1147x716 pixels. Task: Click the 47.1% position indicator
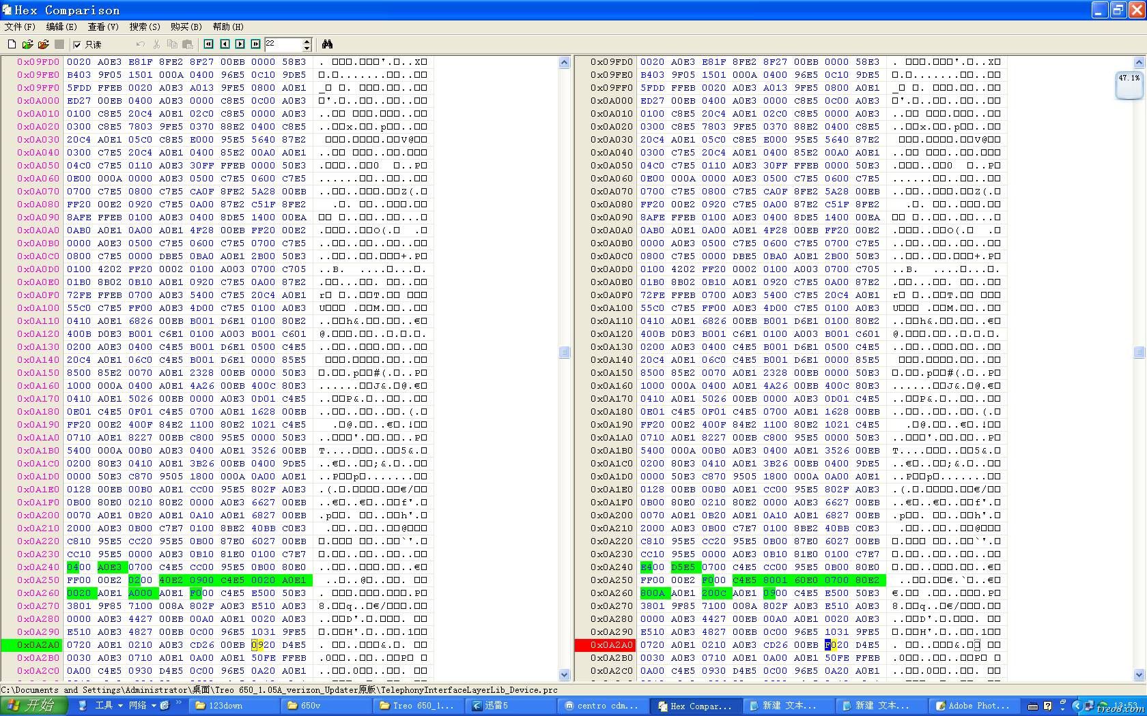tap(1129, 85)
